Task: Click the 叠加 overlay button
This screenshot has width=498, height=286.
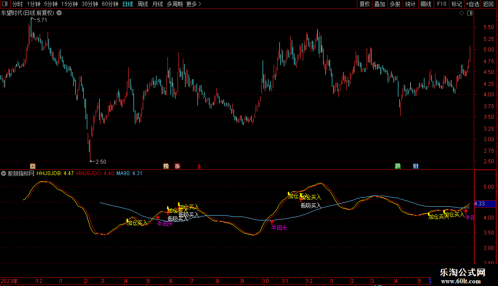Action: tap(379, 4)
